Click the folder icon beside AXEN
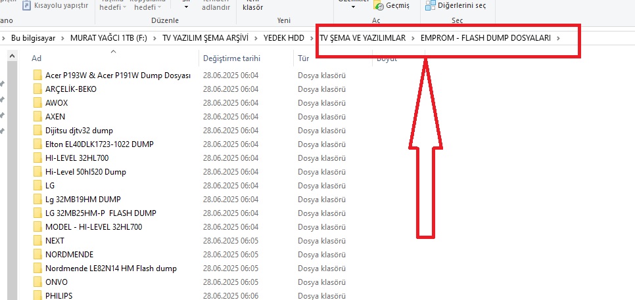Image resolution: width=635 pixels, height=300 pixels. pyautogui.click(x=37, y=117)
